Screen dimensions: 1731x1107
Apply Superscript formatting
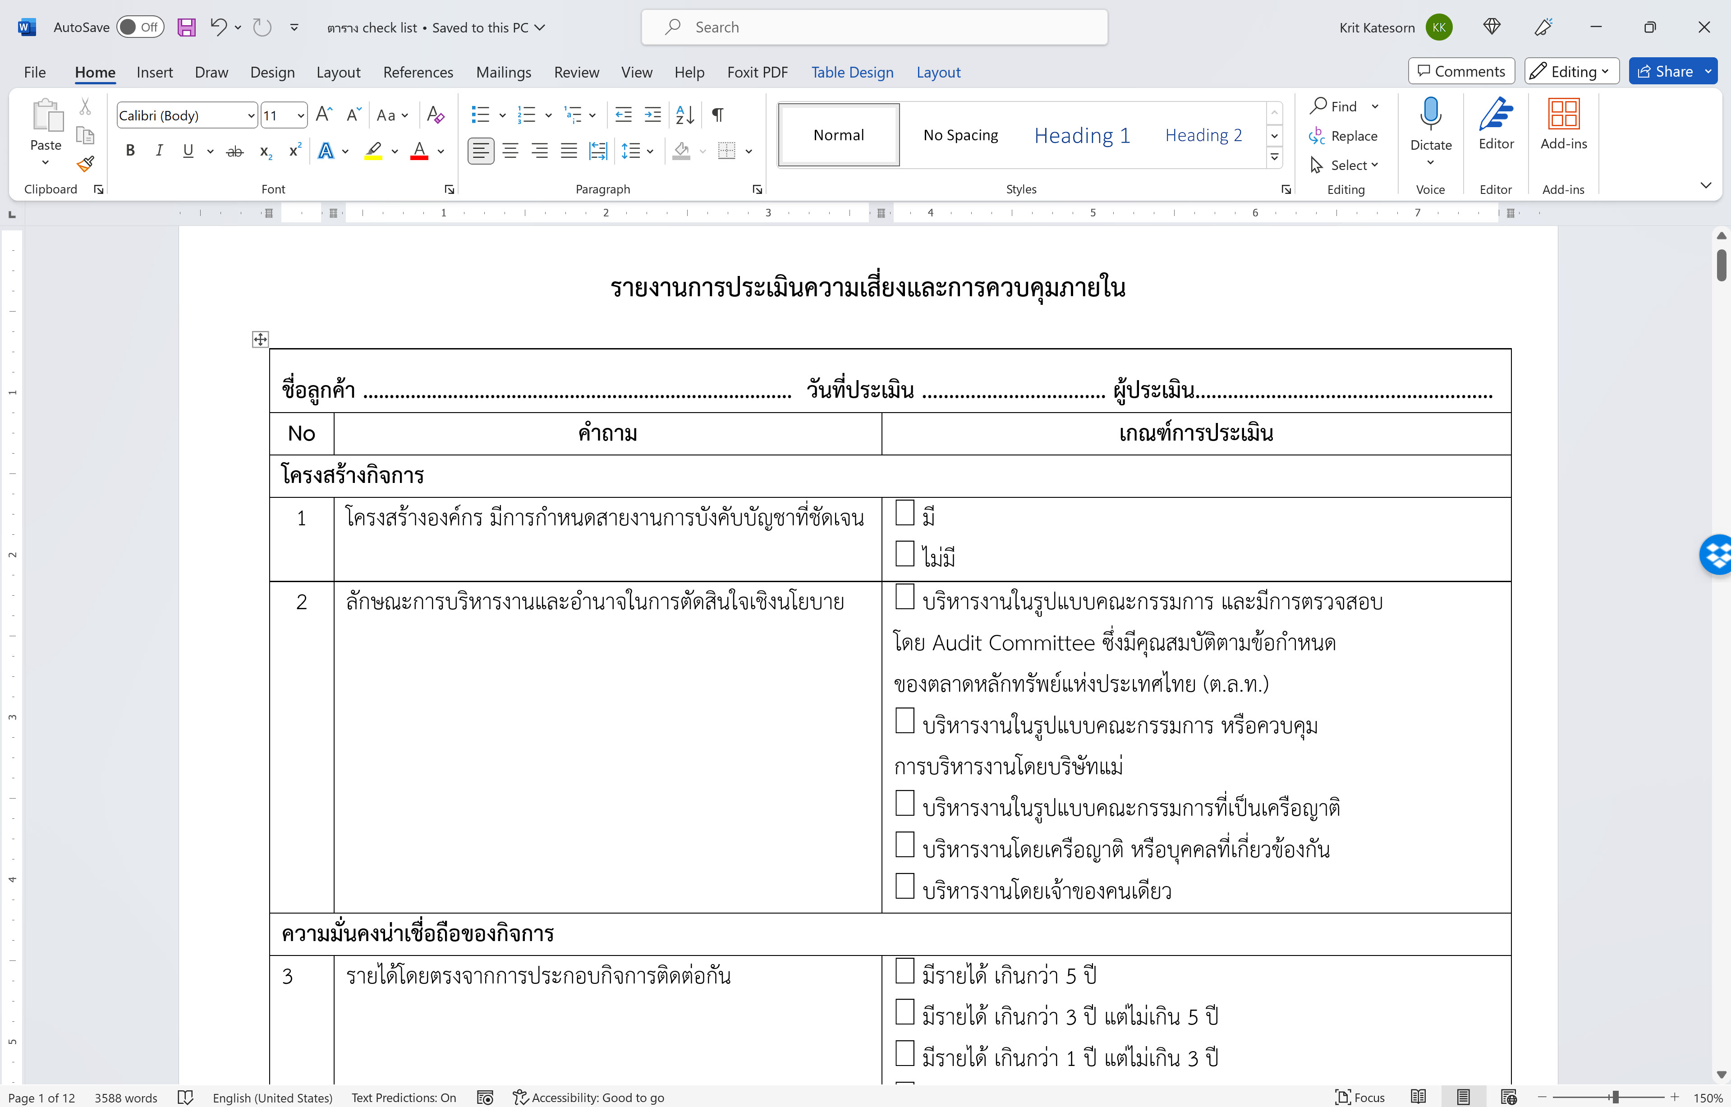click(295, 151)
